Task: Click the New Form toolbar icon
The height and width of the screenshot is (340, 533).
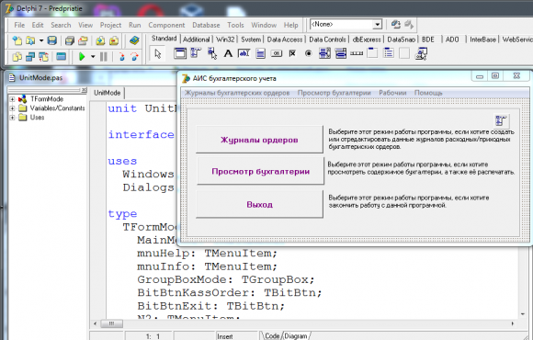Action: (62, 56)
